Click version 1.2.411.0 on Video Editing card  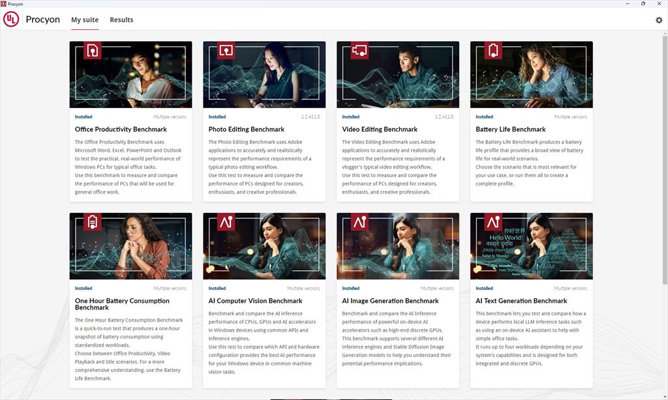pos(444,117)
